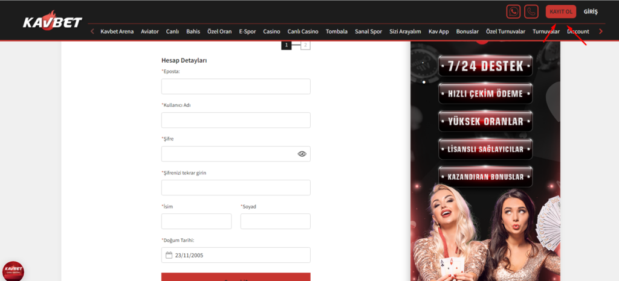Image resolution: width=619 pixels, height=281 pixels.
Task: Click the Kavbet live support bubble icon
Action: click(x=13, y=271)
